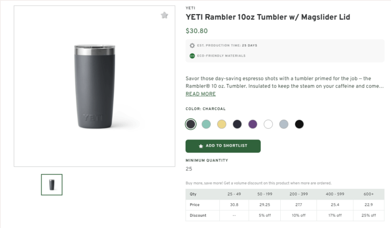The image size is (391, 228).
Task: Click the 600+ quantity column in the discount table
Action: [x=368, y=194]
